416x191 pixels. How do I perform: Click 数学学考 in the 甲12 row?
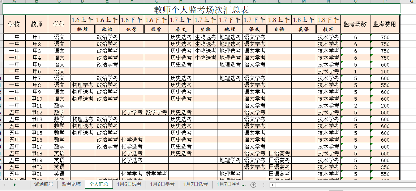coord(156,113)
